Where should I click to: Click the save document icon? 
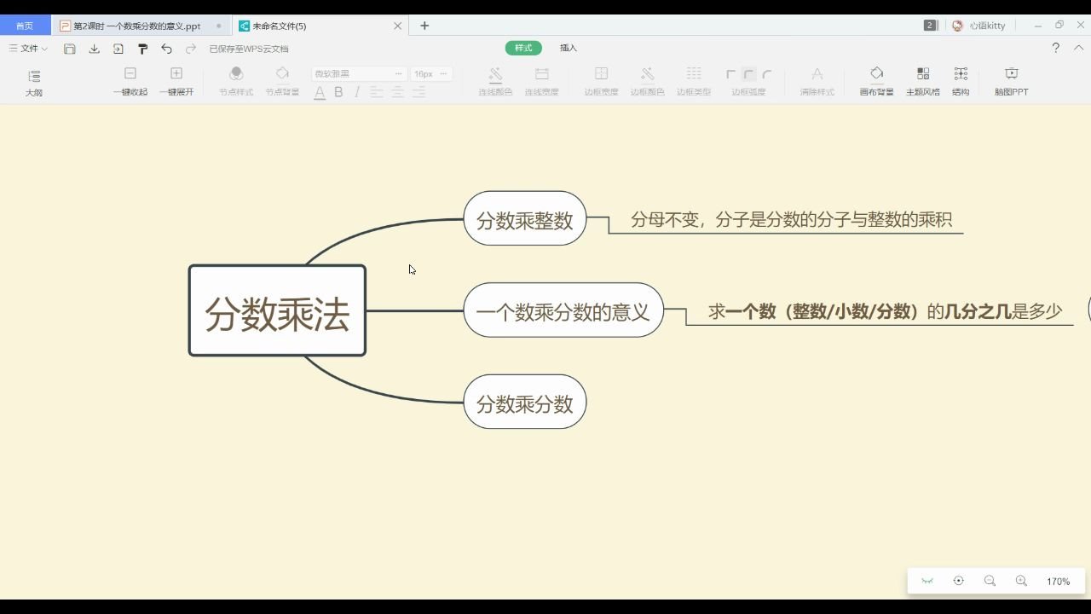click(69, 49)
